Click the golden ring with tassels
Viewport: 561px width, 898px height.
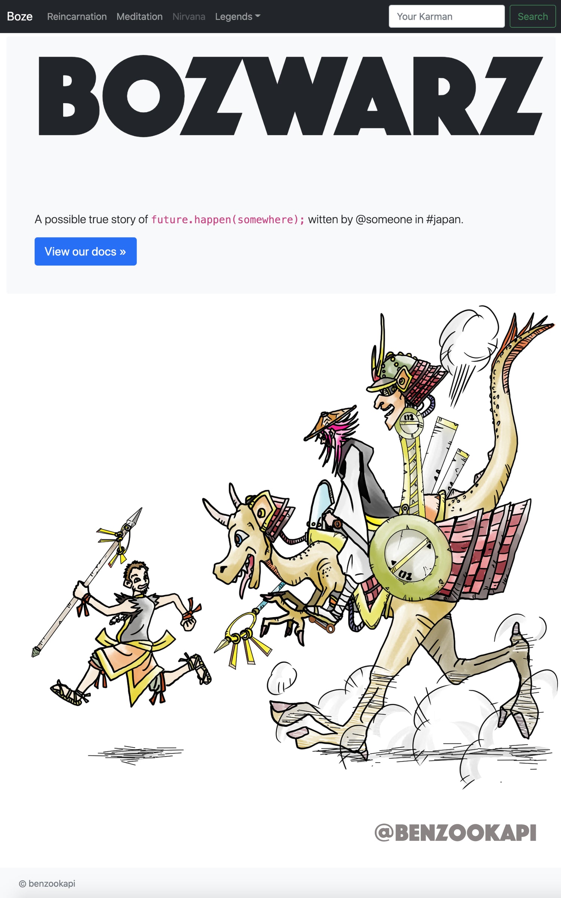coord(242,636)
